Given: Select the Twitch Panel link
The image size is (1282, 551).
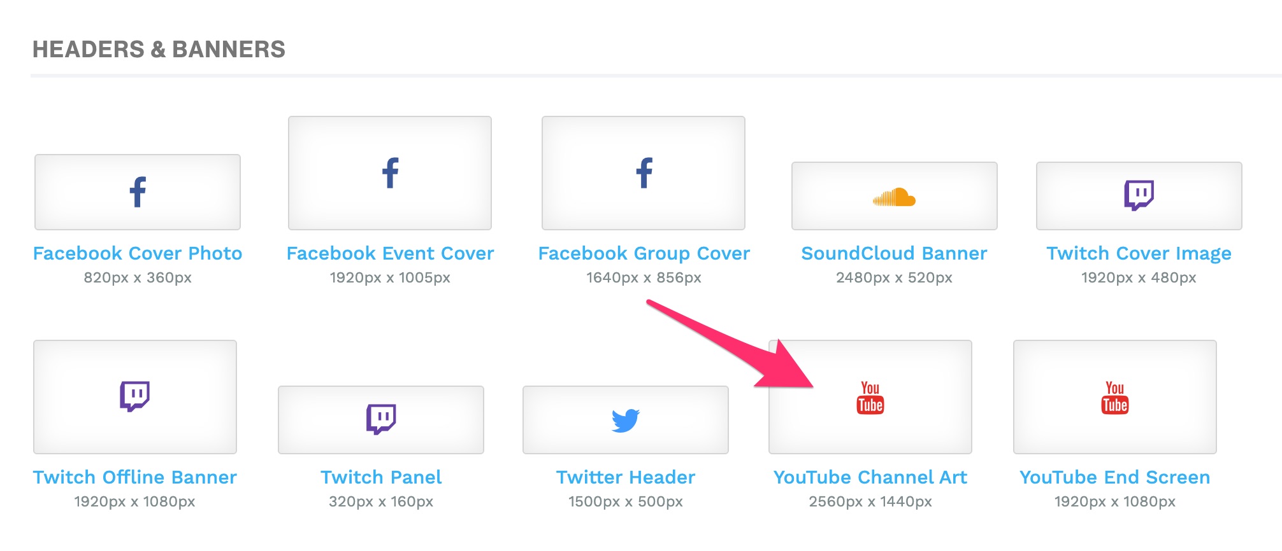Looking at the screenshot, I should coord(381,477).
